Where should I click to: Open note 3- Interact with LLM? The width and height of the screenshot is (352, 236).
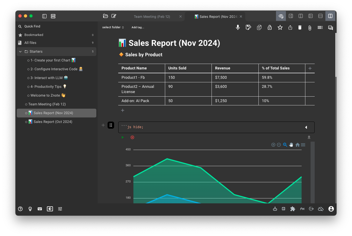pyautogui.click(x=47, y=78)
